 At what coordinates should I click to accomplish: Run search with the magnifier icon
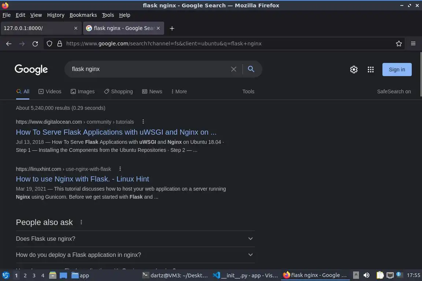251,69
